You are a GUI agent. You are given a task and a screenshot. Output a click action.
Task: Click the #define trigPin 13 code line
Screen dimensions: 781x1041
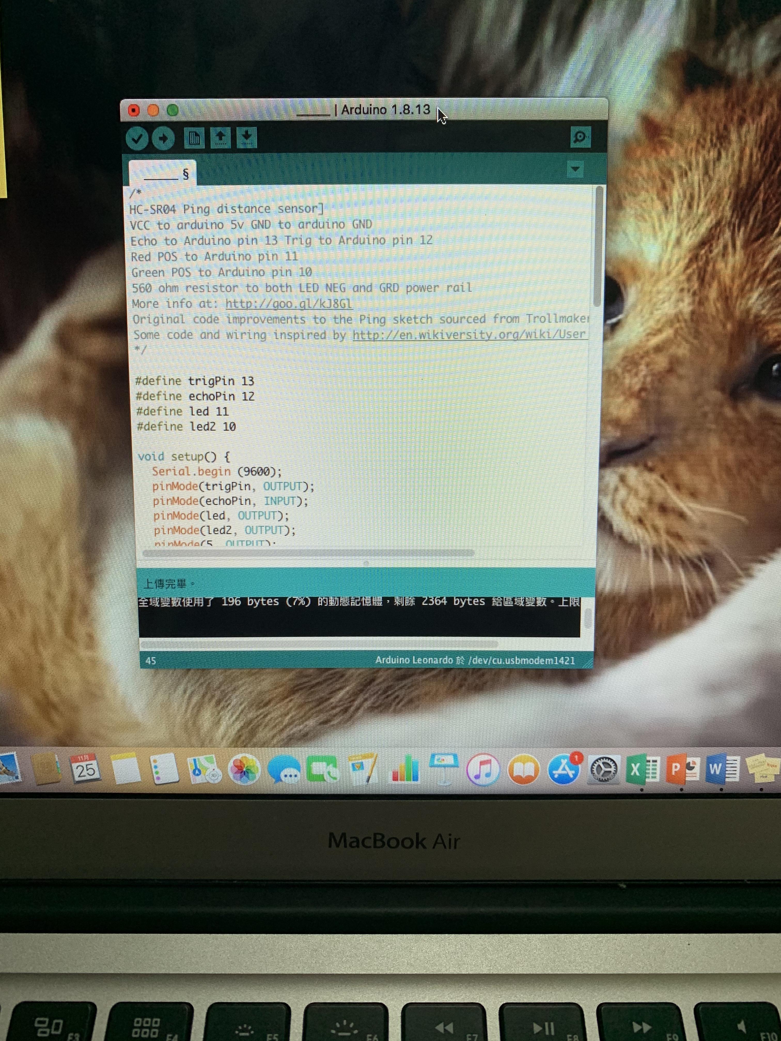(195, 381)
